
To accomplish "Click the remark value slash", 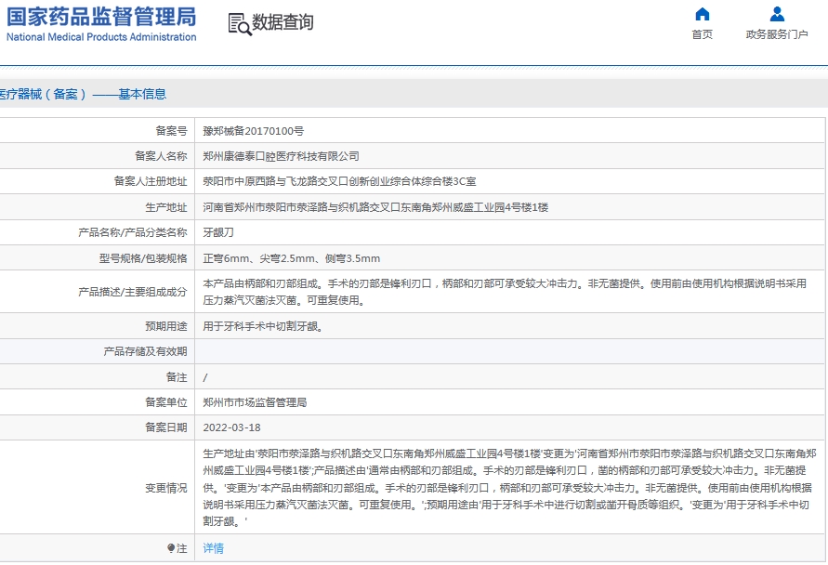I will tap(205, 377).
